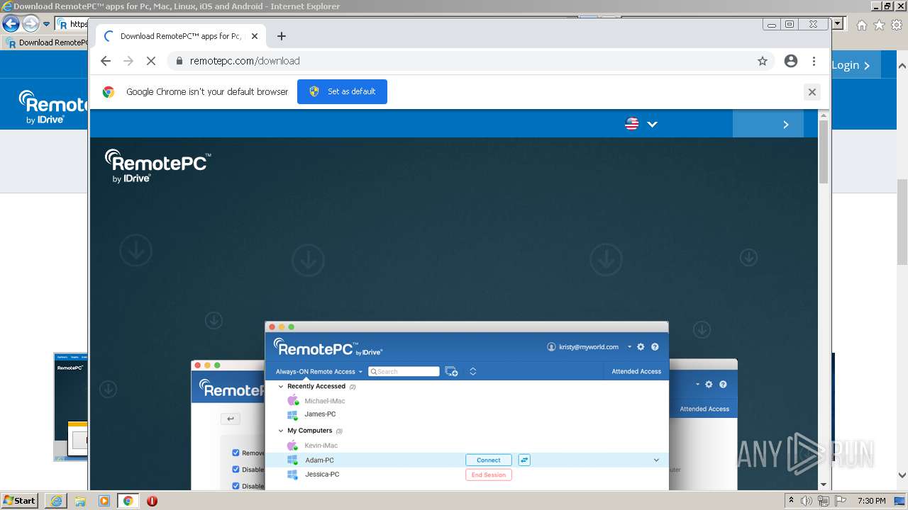The height and width of the screenshot is (510, 908).
Task: Select Kevin-iMac in the list
Action: [321, 446]
